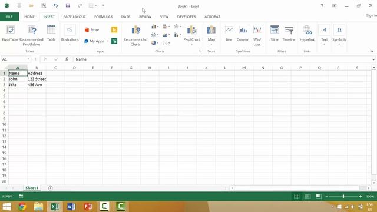Switch to the DEVELOPER tab
Viewport: 377px width, 212px height.
click(x=186, y=17)
